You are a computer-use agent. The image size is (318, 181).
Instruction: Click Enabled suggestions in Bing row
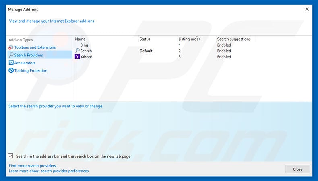(x=224, y=45)
